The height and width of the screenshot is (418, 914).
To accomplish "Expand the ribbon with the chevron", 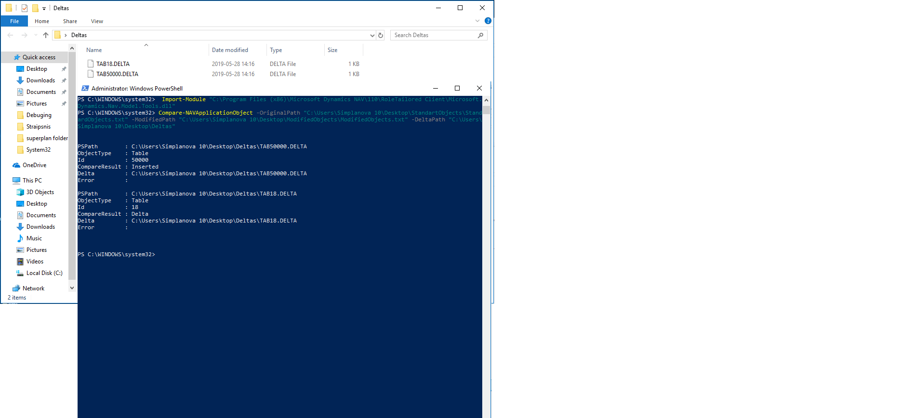I will click(477, 21).
